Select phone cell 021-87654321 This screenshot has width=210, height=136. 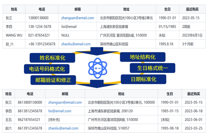[42, 35]
